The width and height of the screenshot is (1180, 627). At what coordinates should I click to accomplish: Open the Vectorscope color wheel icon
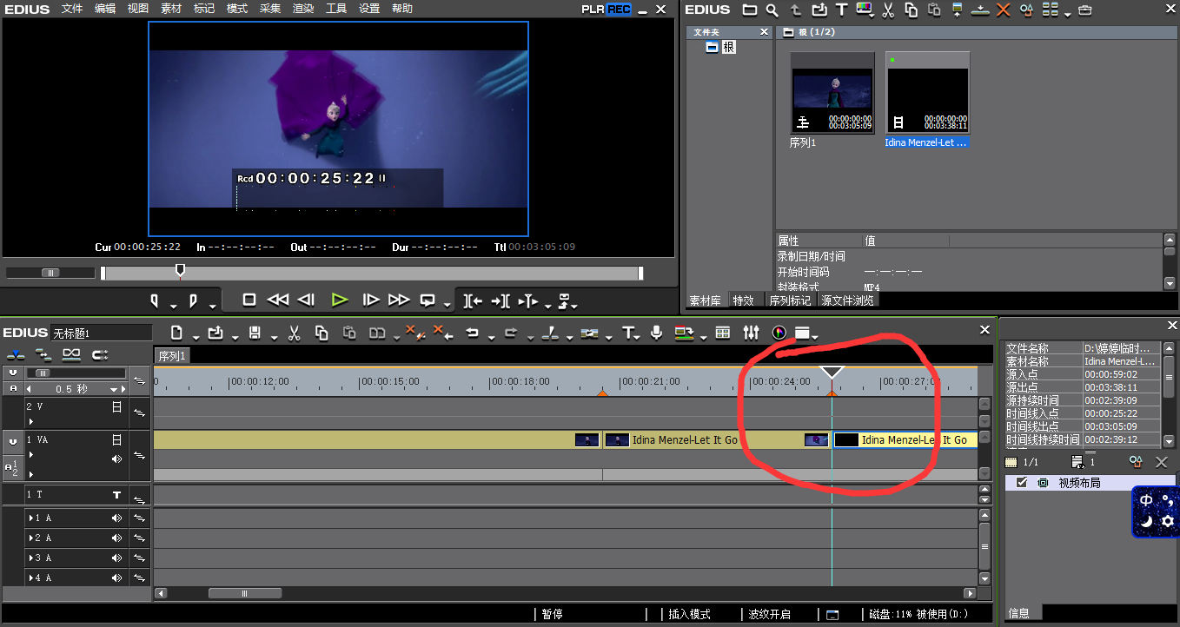coord(779,333)
